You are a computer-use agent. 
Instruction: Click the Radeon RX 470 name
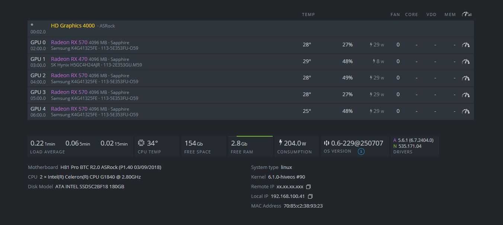coord(69,59)
